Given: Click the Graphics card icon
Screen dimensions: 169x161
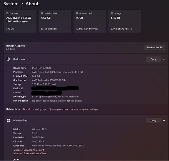Looking at the screenshot, I should click(77, 13).
